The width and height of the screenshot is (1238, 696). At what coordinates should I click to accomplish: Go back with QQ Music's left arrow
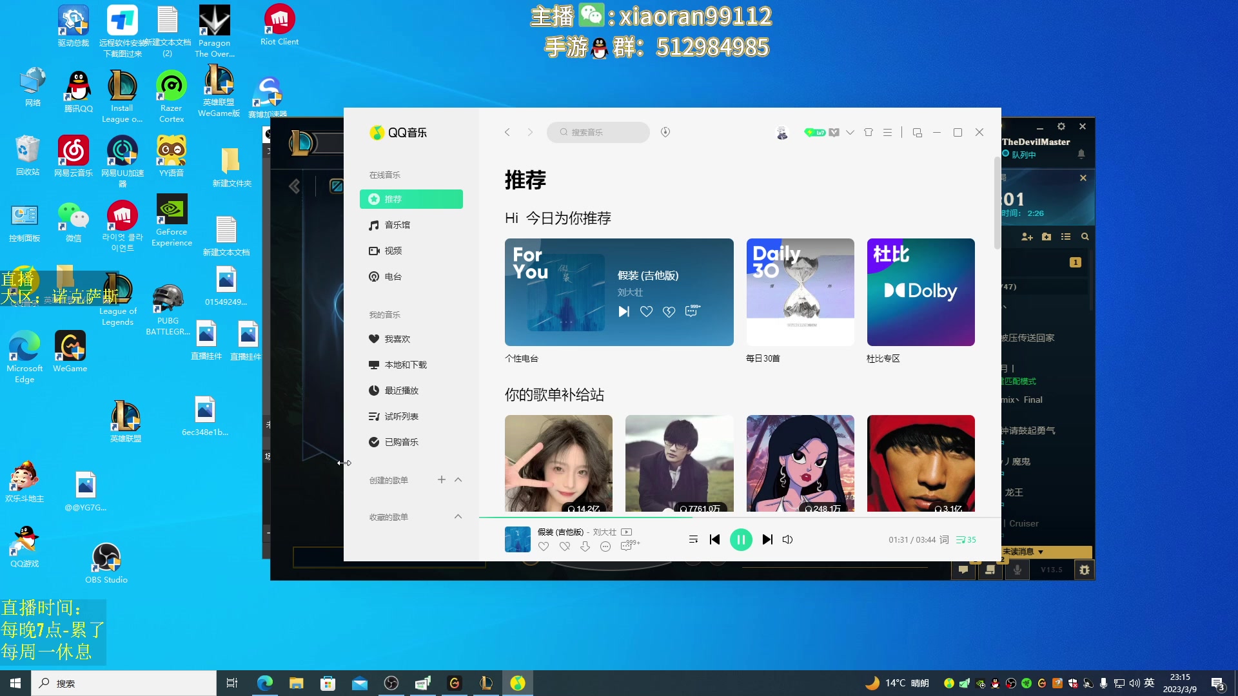coord(507,132)
